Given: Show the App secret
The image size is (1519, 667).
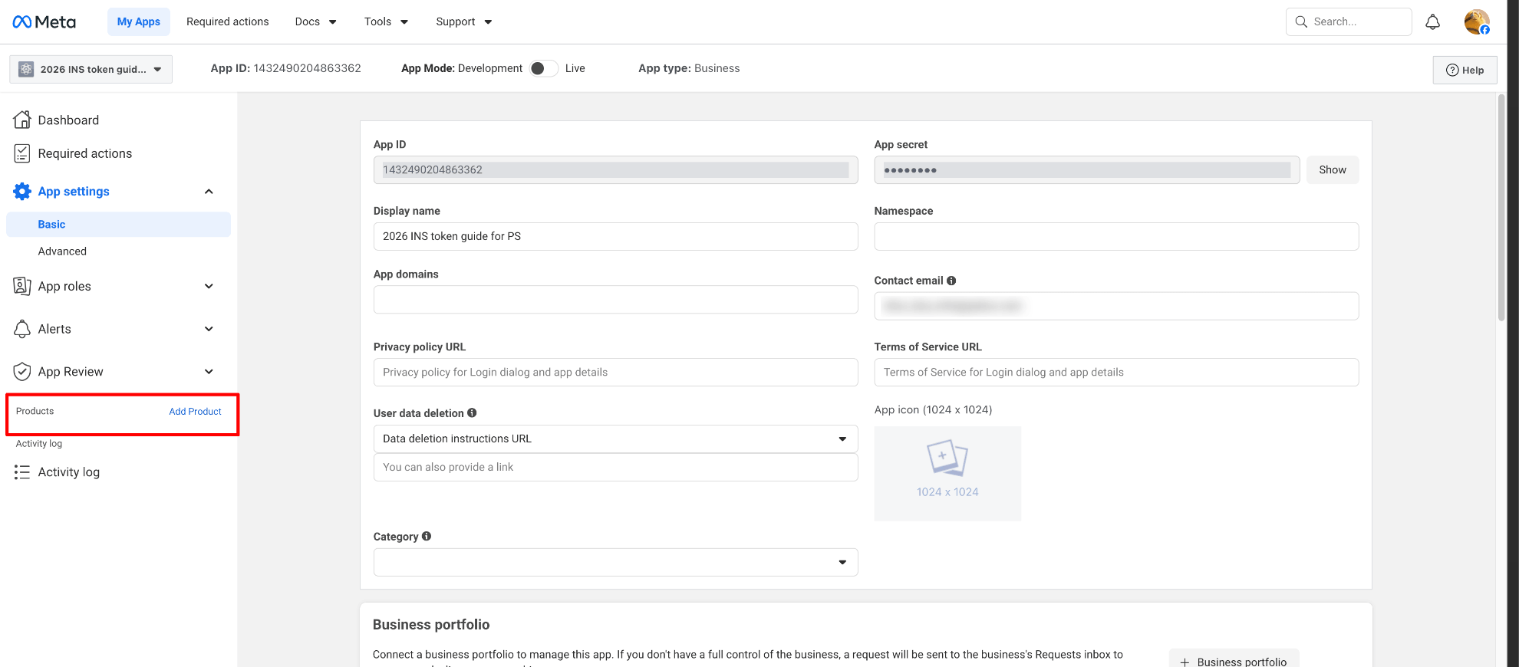Looking at the screenshot, I should [1332, 169].
